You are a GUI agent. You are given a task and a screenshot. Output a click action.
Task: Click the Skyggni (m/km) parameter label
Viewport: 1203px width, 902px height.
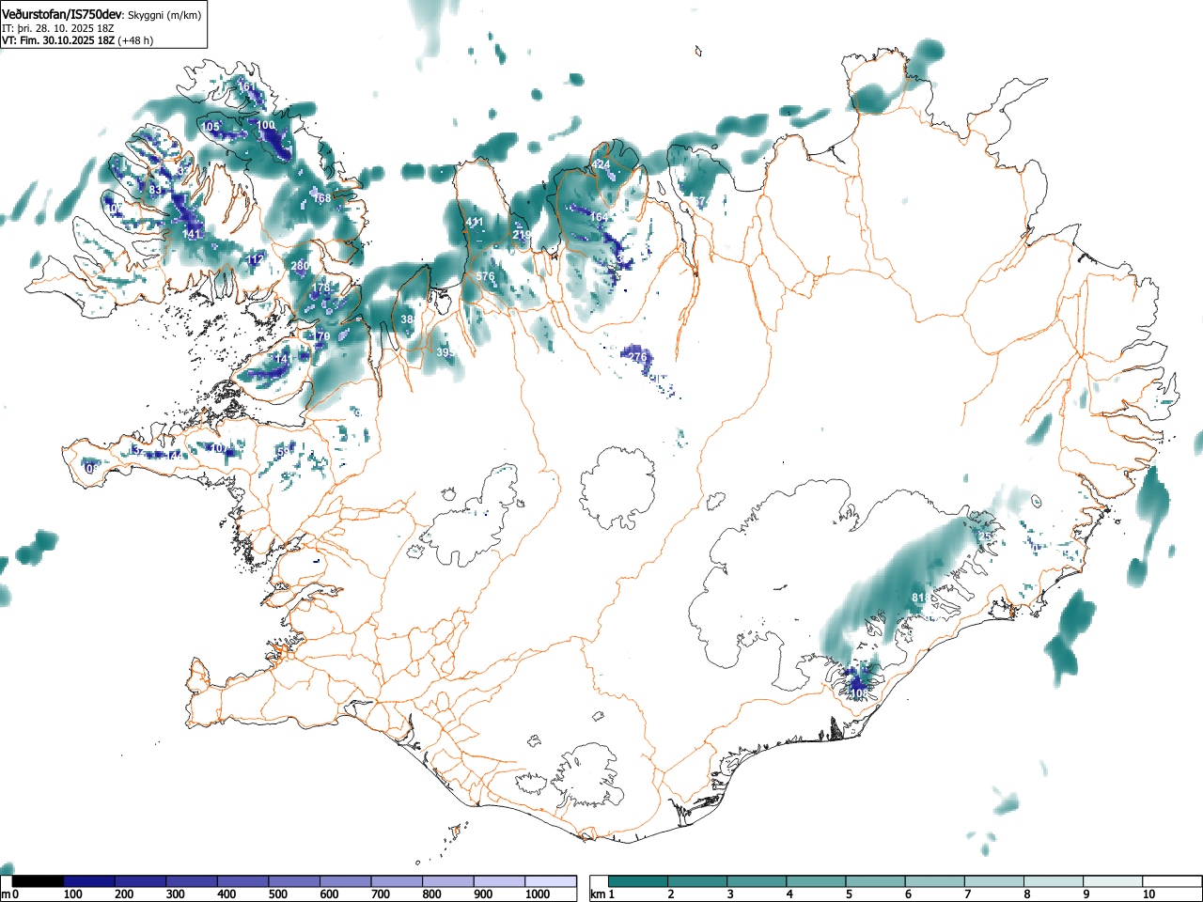(164, 15)
